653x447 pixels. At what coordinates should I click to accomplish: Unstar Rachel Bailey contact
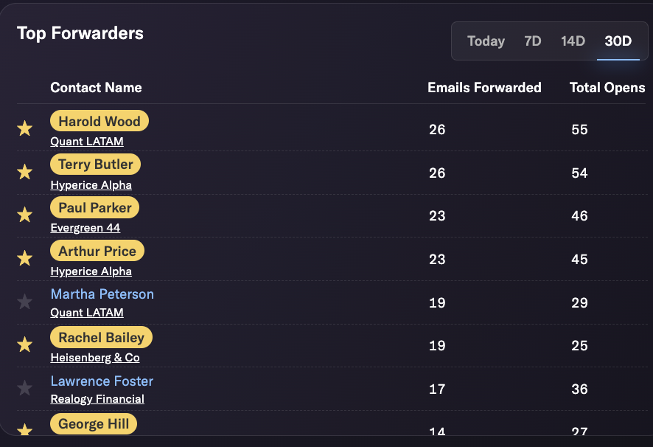tap(24, 344)
